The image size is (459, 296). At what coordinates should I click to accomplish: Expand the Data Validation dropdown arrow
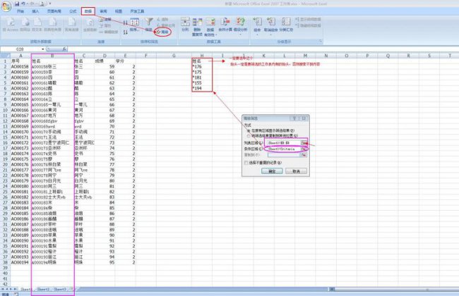click(x=216, y=35)
